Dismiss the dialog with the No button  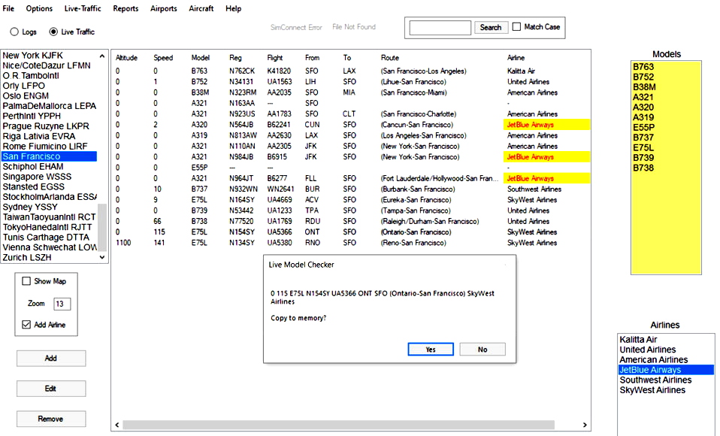(482, 348)
